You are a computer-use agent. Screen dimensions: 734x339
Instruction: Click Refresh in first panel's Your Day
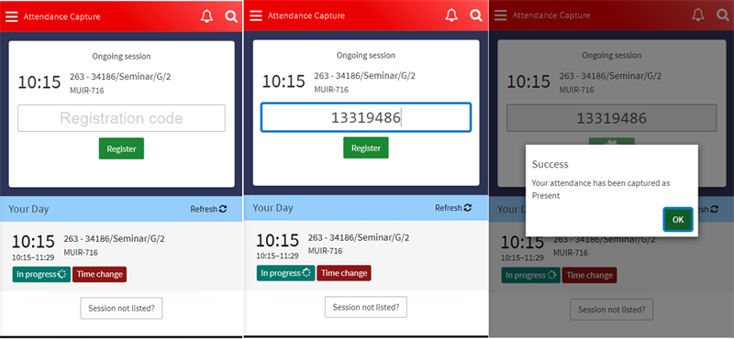[x=208, y=209]
